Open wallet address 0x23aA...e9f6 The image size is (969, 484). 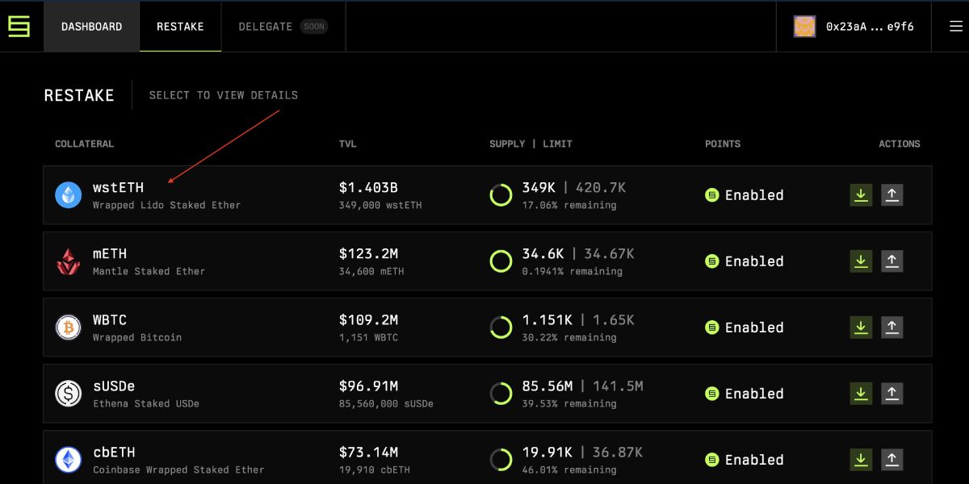tap(870, 27)
